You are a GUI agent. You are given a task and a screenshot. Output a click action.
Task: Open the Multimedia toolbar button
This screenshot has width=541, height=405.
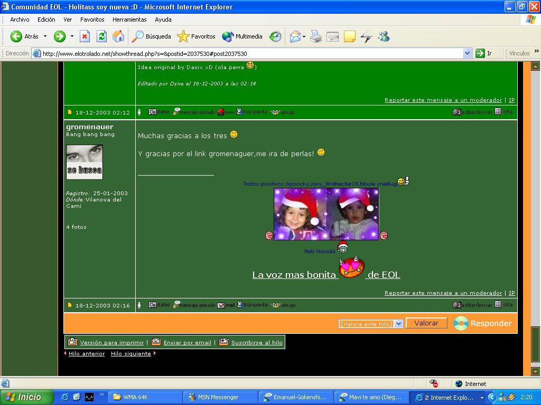coord(242,36)
